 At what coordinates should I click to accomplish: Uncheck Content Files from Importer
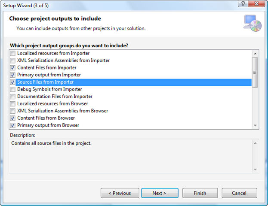pyautogui.click(x=13, y=68)
